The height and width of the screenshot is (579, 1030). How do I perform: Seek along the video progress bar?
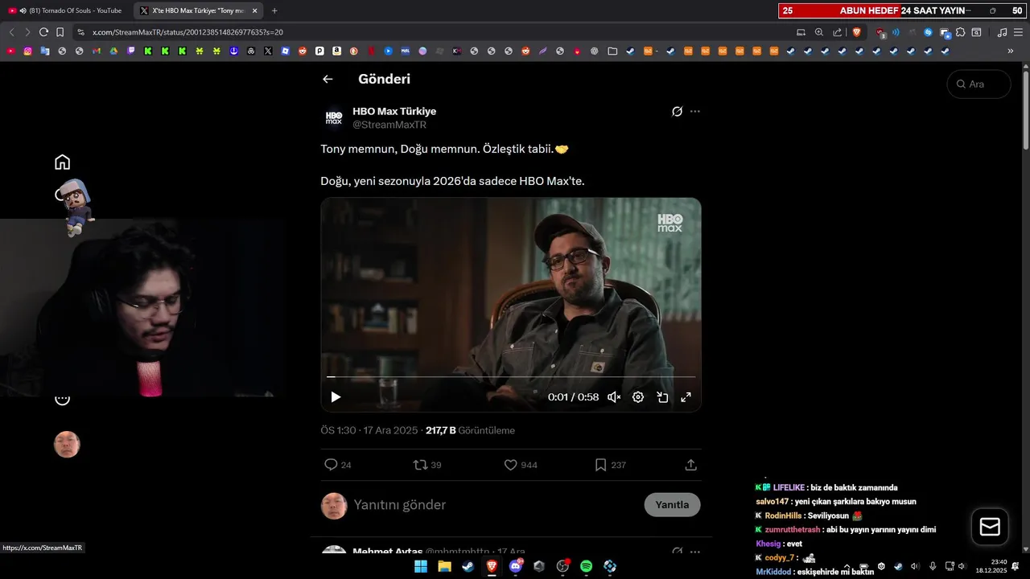tap(511, 376)
